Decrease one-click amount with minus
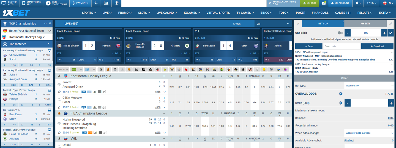The image size is (396, 148). click(347, 33)
